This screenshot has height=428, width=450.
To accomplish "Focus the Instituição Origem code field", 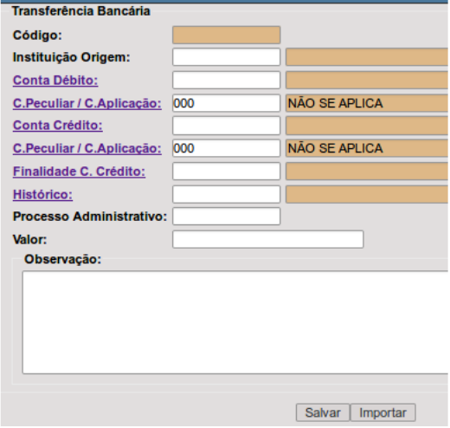I will tap(227, 57).
